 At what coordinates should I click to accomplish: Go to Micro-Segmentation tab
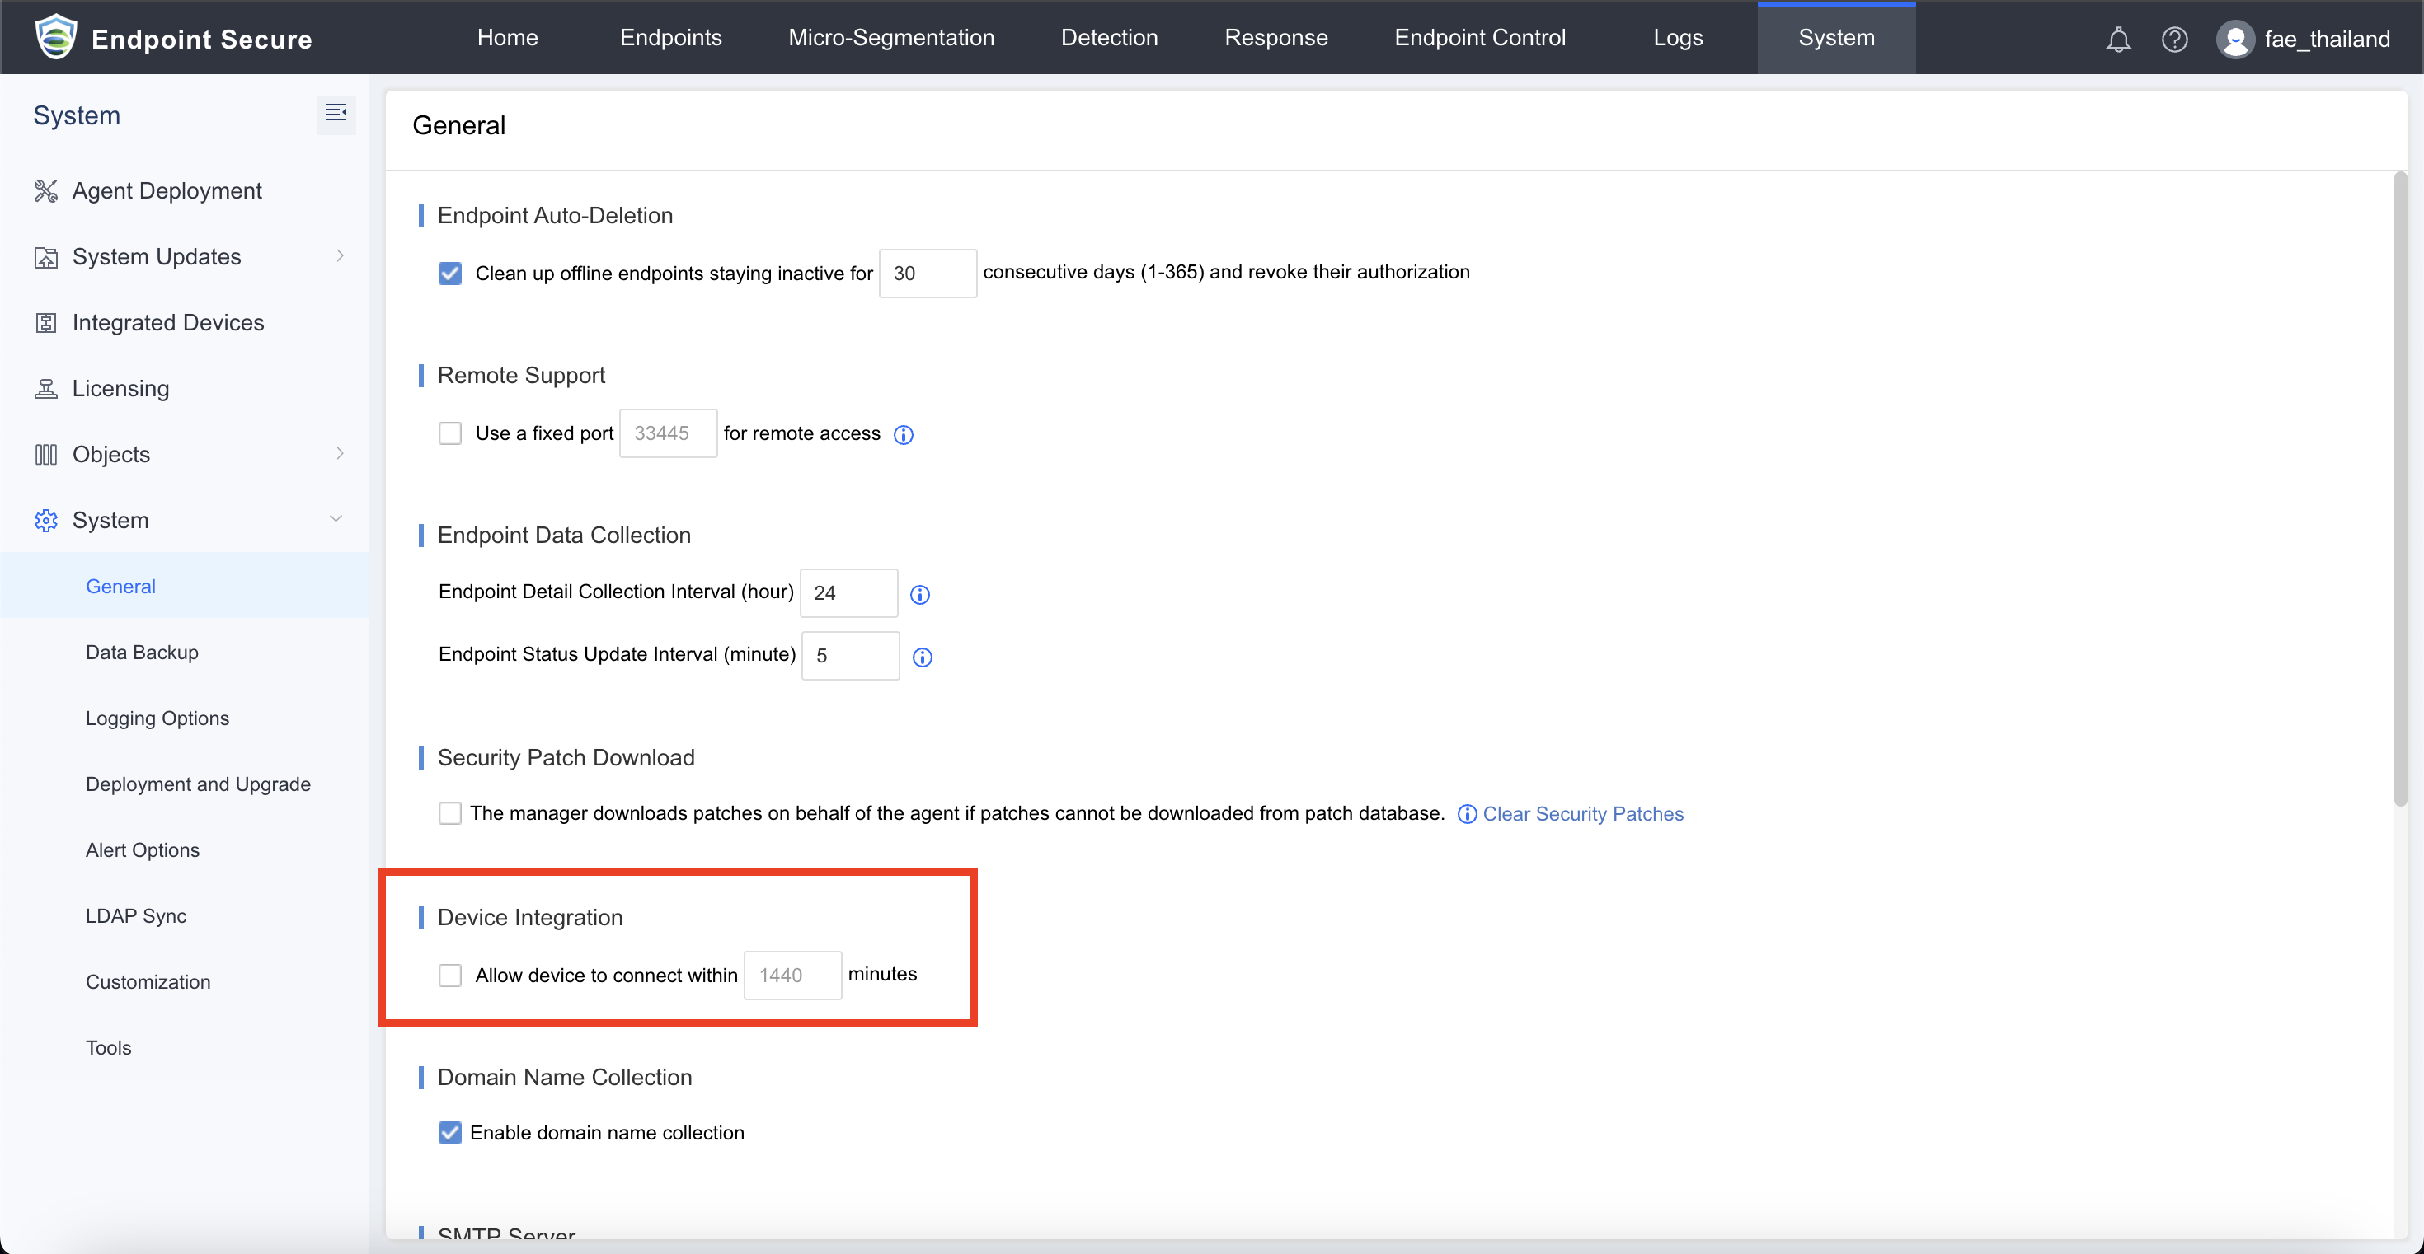pyautogui.click(x=891, y=38)
